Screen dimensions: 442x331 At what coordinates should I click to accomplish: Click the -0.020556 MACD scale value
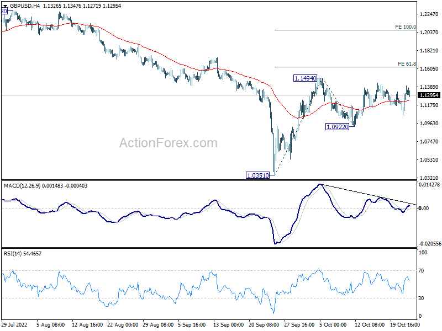[x=429, y=244]
